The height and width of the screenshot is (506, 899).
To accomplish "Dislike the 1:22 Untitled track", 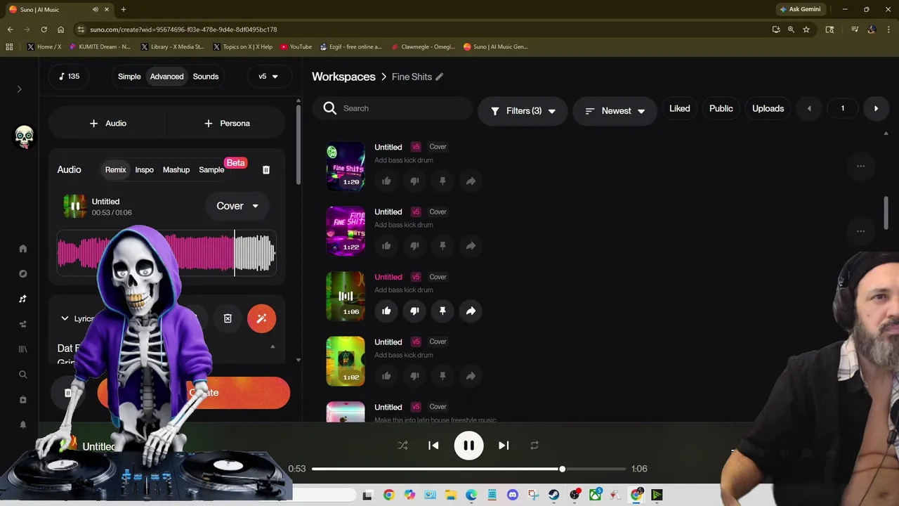I will [x=414, y=246].
